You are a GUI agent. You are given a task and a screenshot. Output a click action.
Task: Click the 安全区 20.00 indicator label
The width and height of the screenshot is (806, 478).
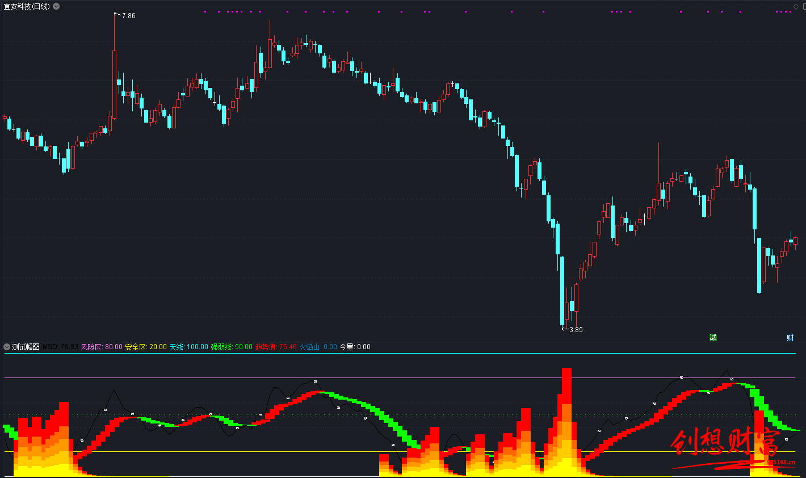point(146,347)
